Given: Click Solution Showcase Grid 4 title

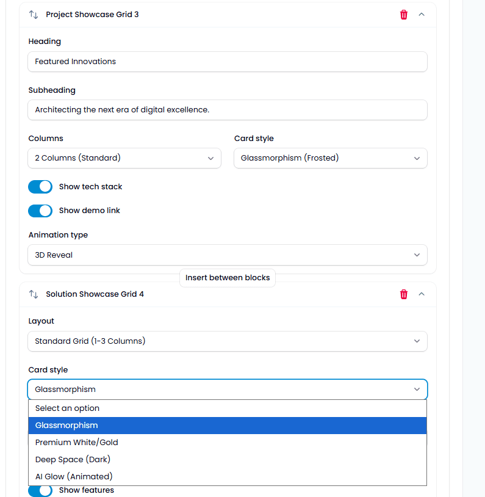Looking at the screenshot, I should pos(95,294).
